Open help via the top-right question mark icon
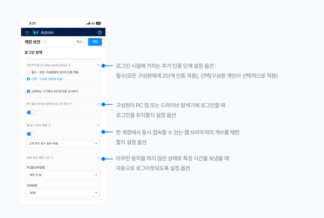 click(100, 32)
